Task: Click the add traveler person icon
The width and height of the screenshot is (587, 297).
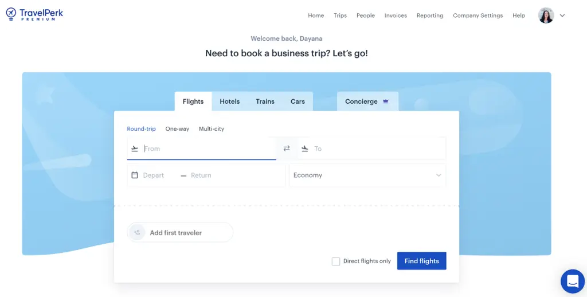Action: pos(137,233)
